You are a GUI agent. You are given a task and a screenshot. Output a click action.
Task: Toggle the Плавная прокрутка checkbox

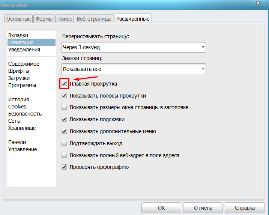pos(64,84)
